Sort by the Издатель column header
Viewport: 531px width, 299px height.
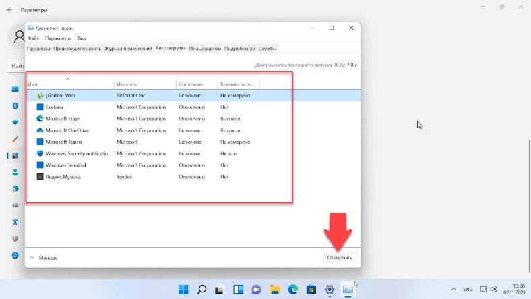tap(145, 84)
